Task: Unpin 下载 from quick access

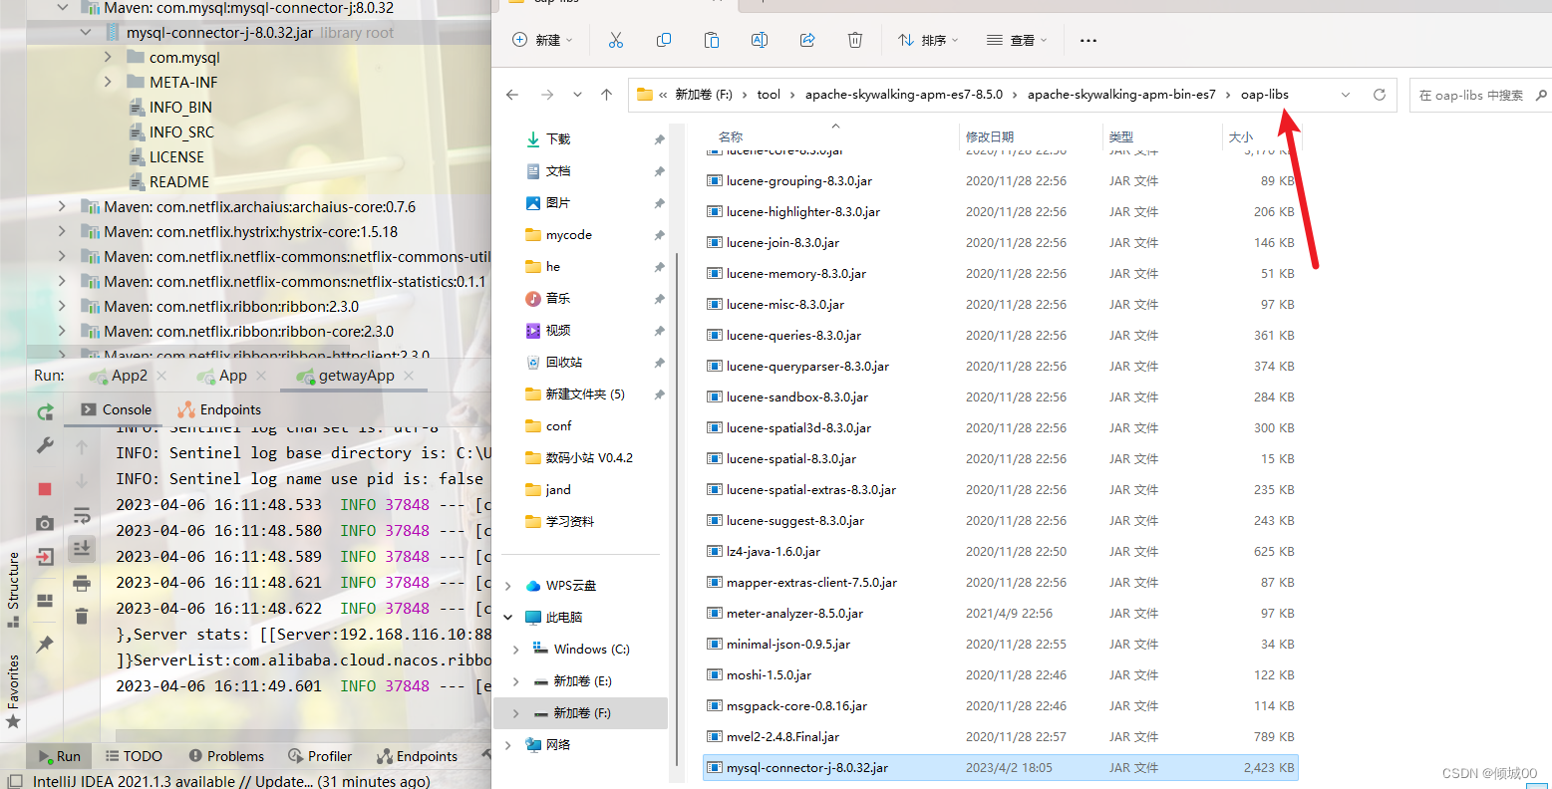Action: tap(659, 139)
